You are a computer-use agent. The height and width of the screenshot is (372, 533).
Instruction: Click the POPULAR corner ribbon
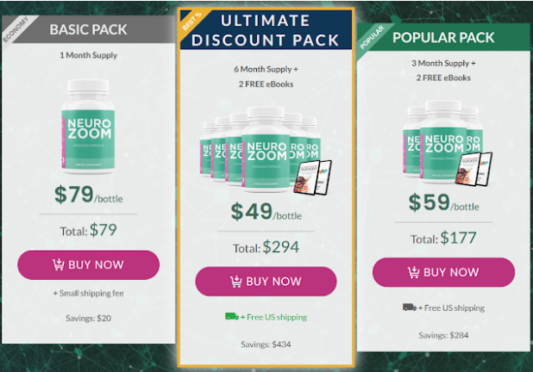[x=372, y=37]
